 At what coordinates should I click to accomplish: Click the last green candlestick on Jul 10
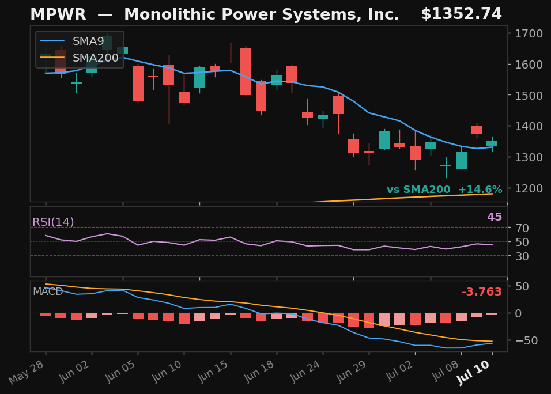click(492, 143)
